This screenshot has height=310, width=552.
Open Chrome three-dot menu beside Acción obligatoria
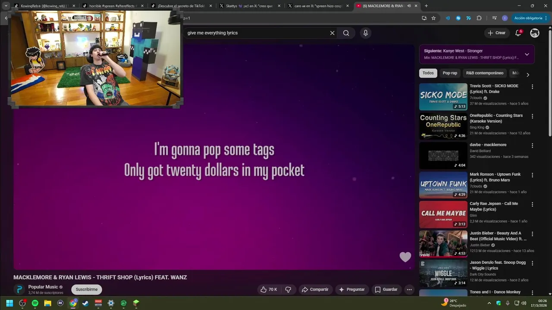(x=546, y=18)
